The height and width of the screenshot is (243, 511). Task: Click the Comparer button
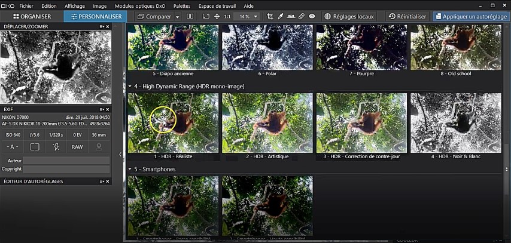point(154,17)
